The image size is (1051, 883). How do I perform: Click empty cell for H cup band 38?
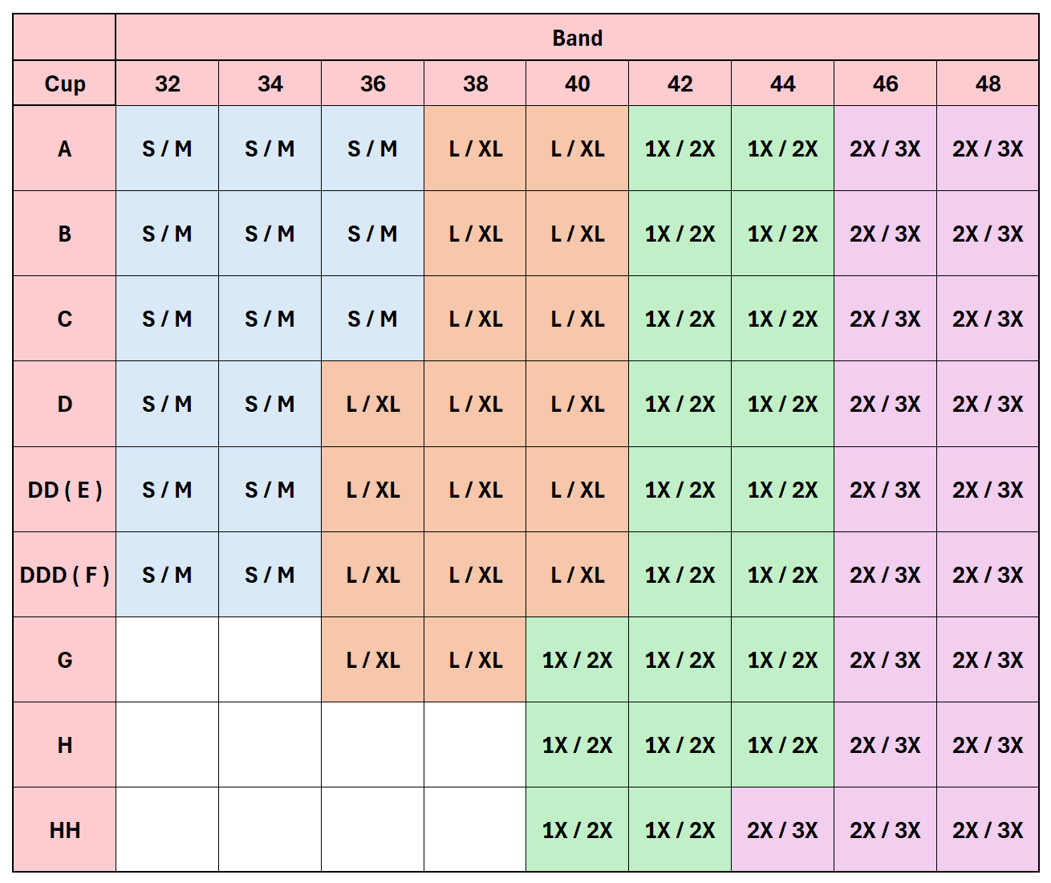point(475,745)
